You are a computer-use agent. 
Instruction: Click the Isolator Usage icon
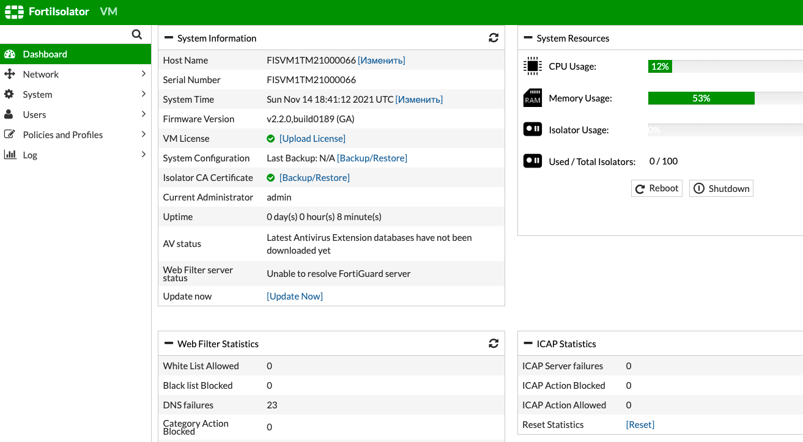533,130
